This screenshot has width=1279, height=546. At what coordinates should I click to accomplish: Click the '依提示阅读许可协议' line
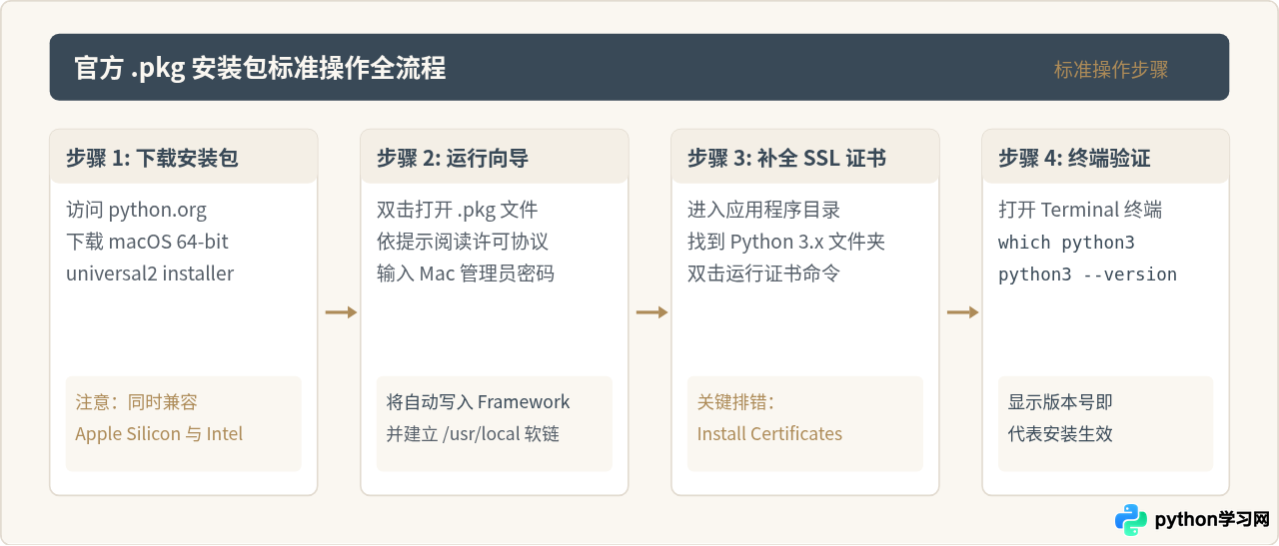463,242
